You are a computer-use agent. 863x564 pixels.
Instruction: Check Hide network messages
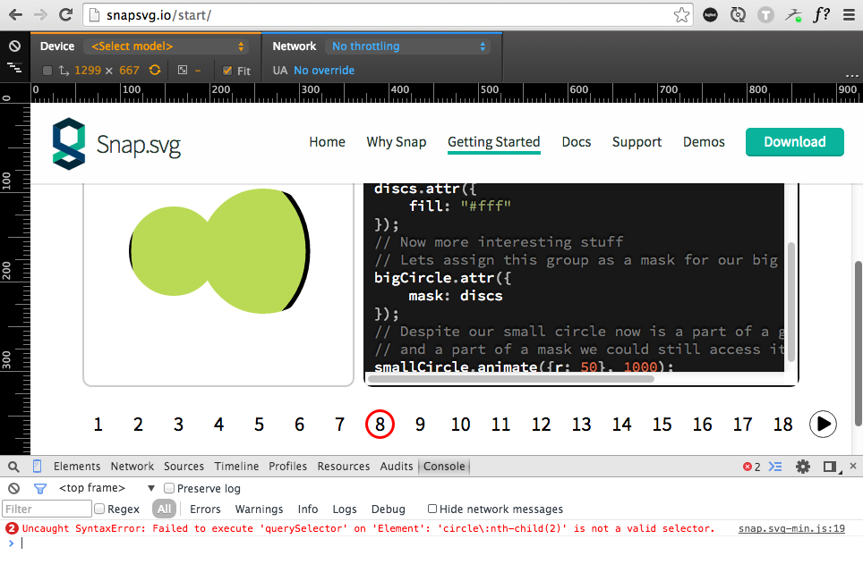[x=432, y=509]
